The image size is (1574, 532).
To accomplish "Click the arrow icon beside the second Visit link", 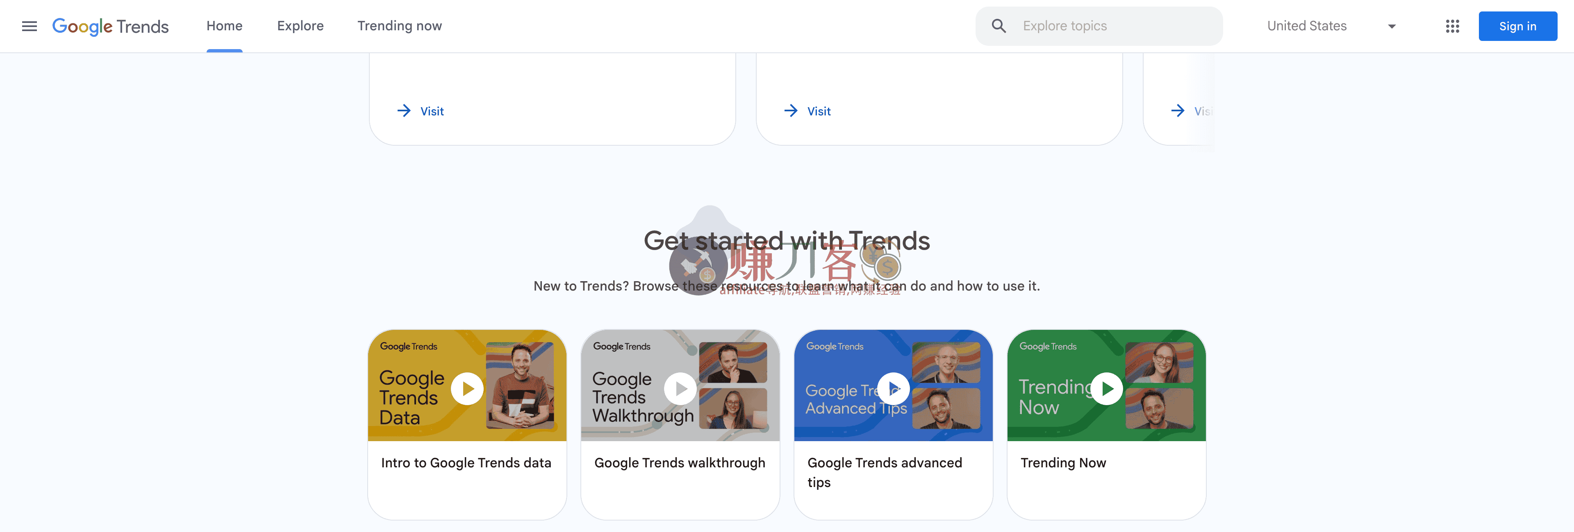I will click(x=791, y=110).
